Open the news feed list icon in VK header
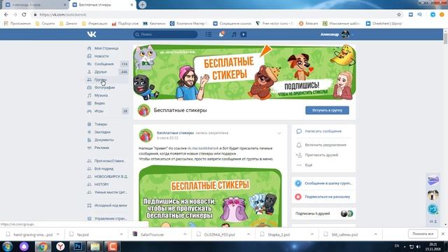This screenshot has height=252, width=448. coord(209,34)
